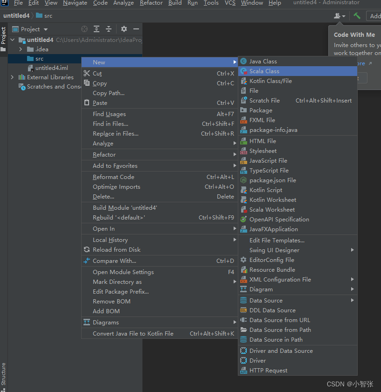Click the Package folder icon
Image resolution: width=381 pixels, height=392 pixels.
[243, 110]
